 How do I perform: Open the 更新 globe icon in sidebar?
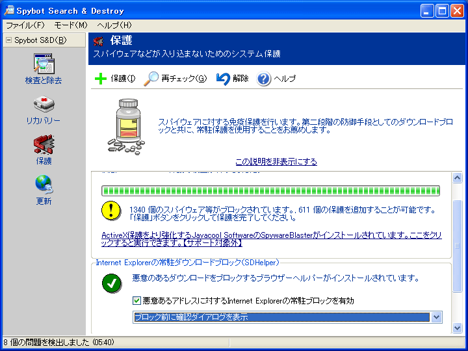pos(44,184)
